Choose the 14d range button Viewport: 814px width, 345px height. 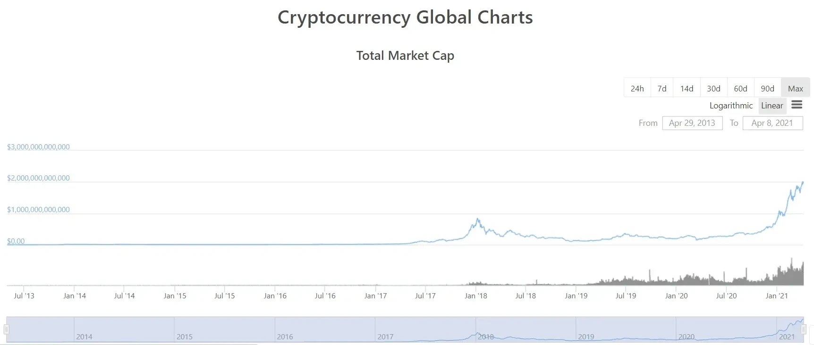click(687, 88)
